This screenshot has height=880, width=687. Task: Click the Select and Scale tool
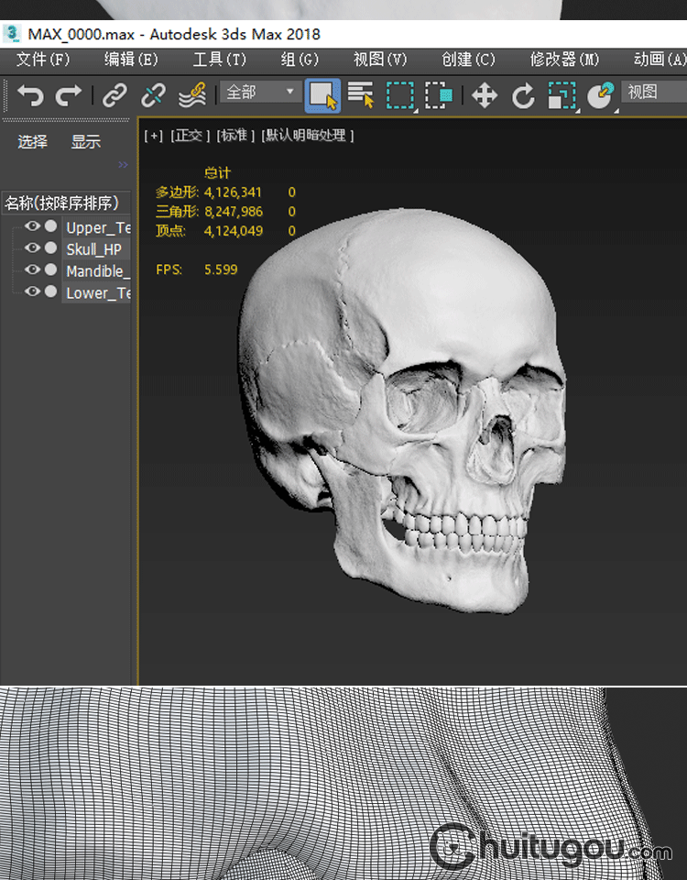click(x=561, y=95)
